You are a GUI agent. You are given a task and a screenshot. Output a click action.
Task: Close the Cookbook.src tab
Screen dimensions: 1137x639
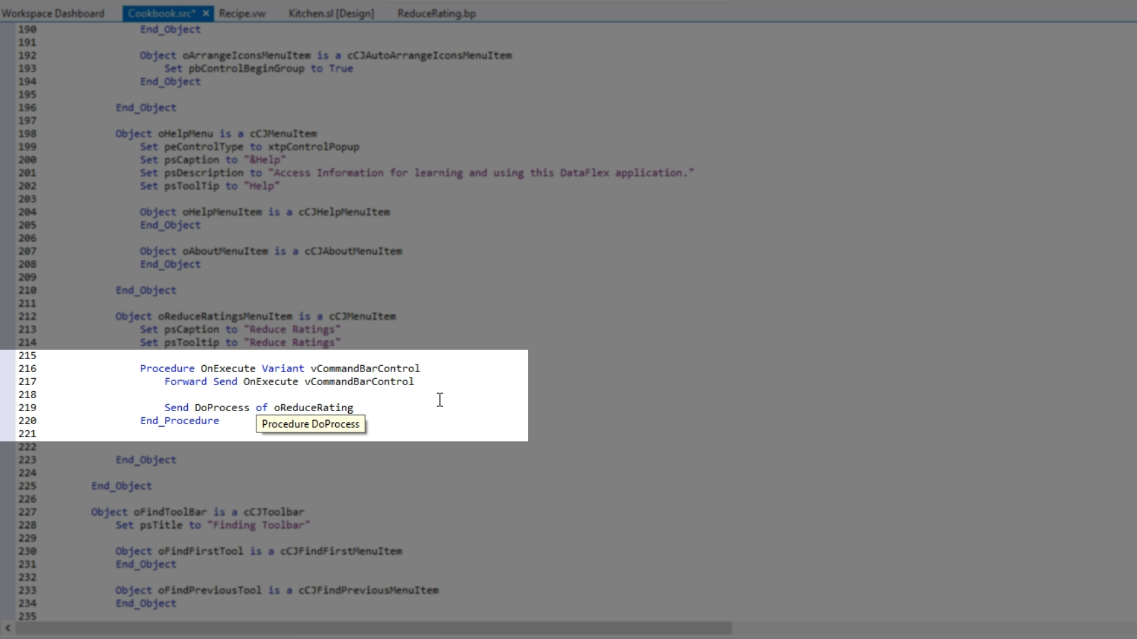click(205, 13)
